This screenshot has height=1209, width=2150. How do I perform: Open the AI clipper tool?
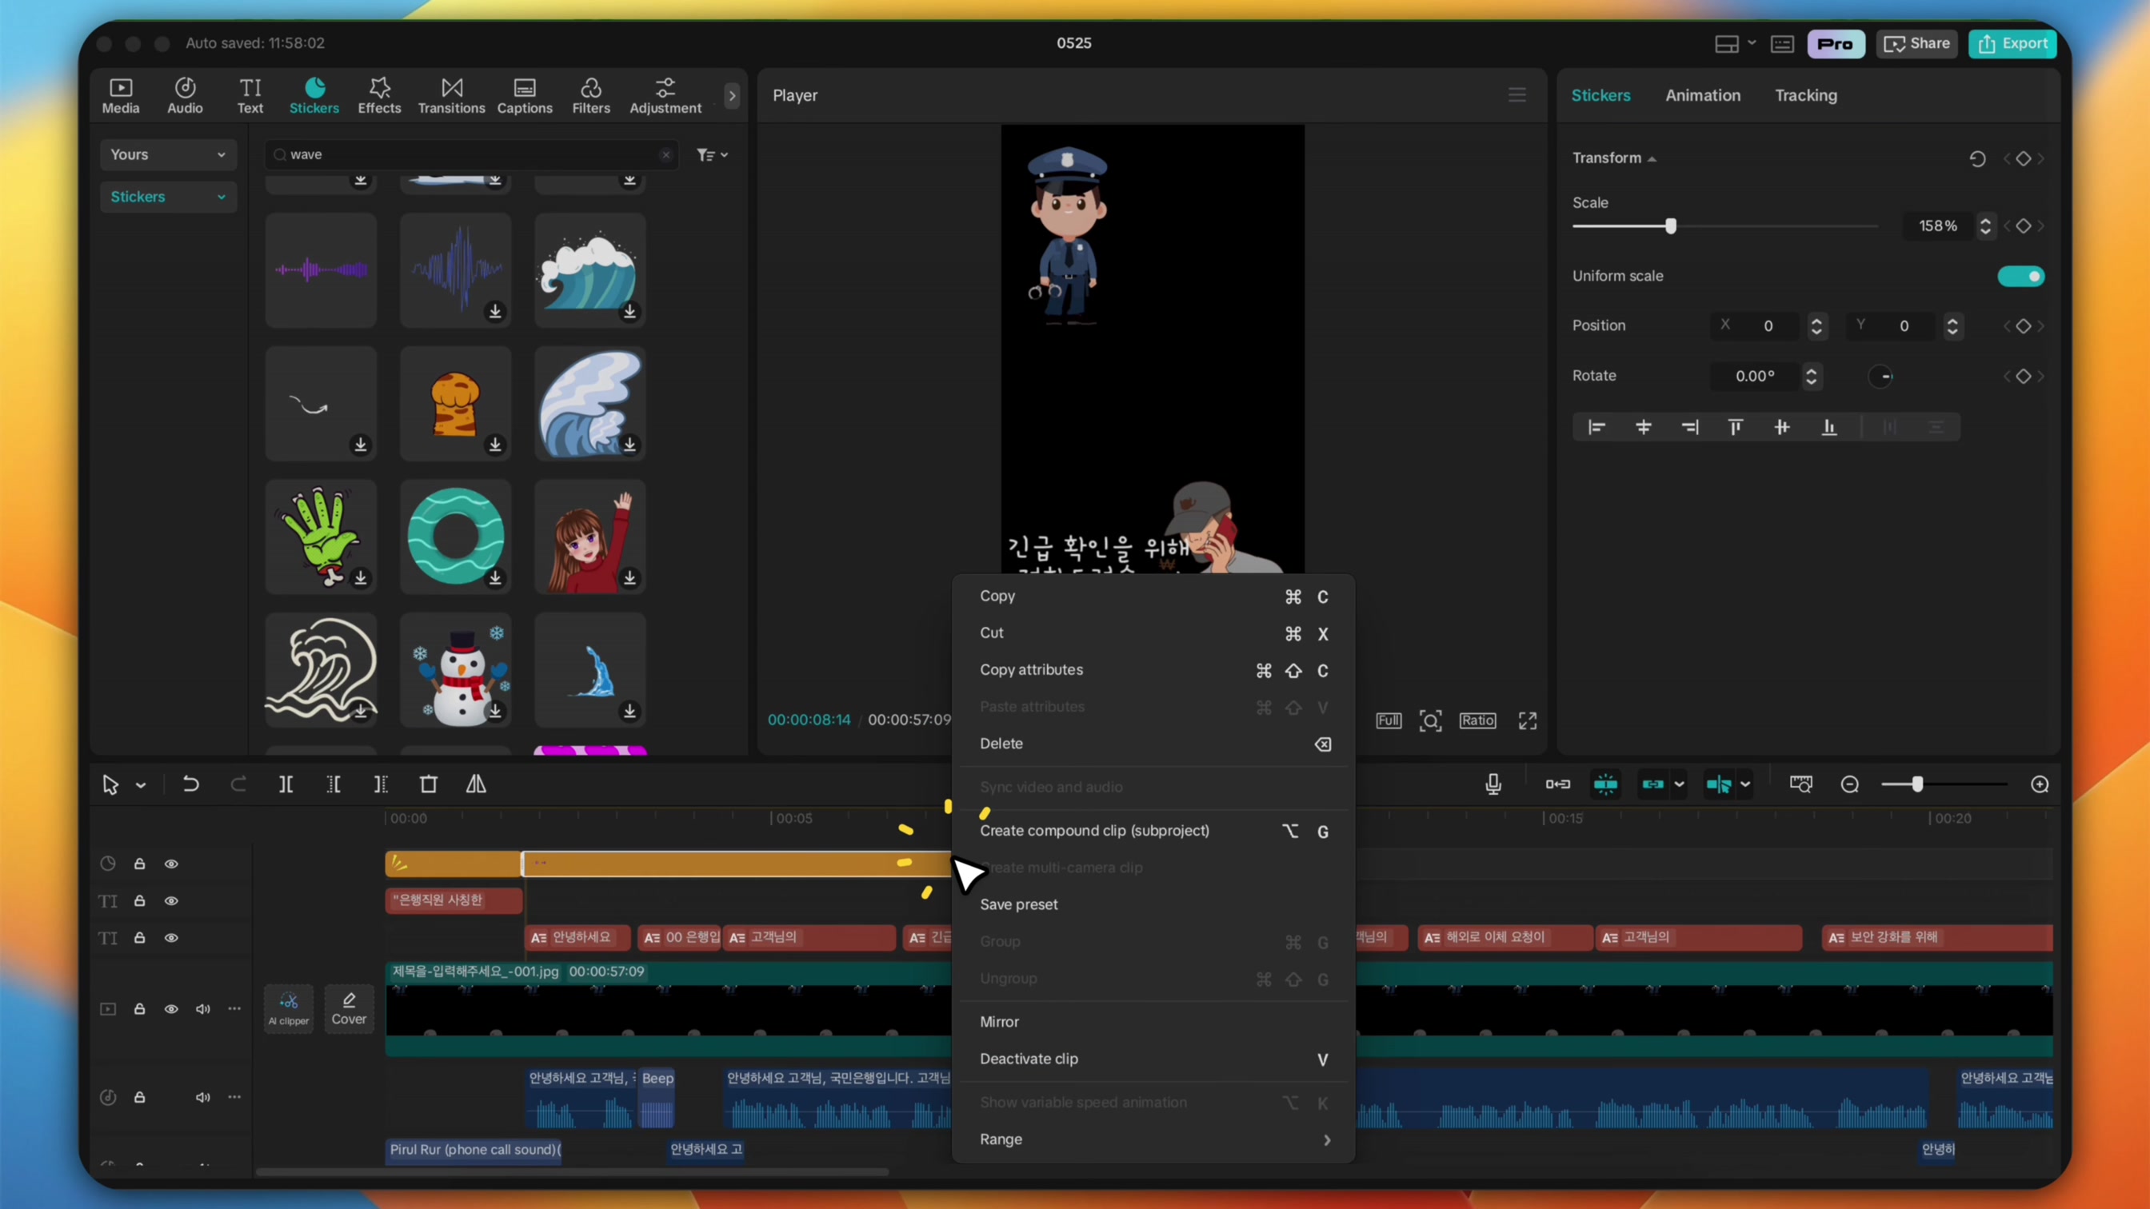pos(289,1009)
